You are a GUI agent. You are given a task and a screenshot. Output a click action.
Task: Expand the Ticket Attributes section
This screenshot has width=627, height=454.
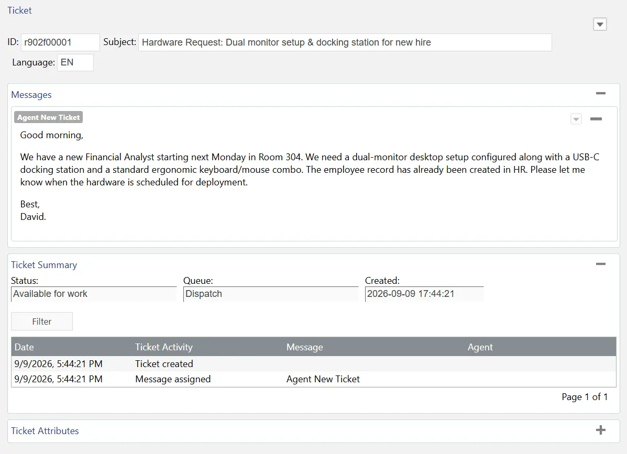click(x=600, y=430)
